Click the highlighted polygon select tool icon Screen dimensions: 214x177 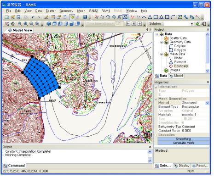[125, 17]
